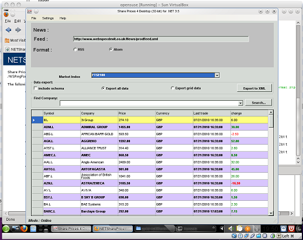Screen dimensions: 303x240
Task: Open the Help menu
Action: 63,18
